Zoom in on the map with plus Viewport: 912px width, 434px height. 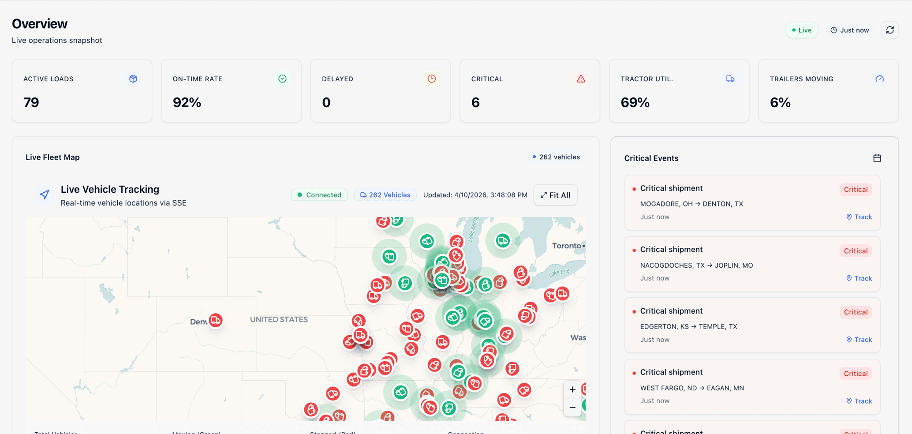point(572,389)
